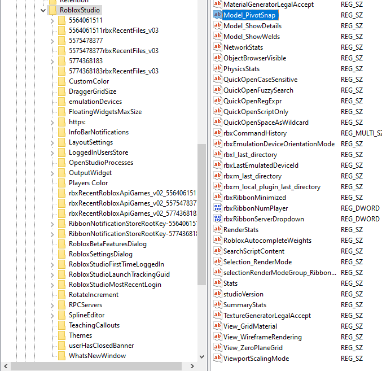Select the RobloxSettingsDialog key
This screenshot has width=382, height=371.
(100, 254)
